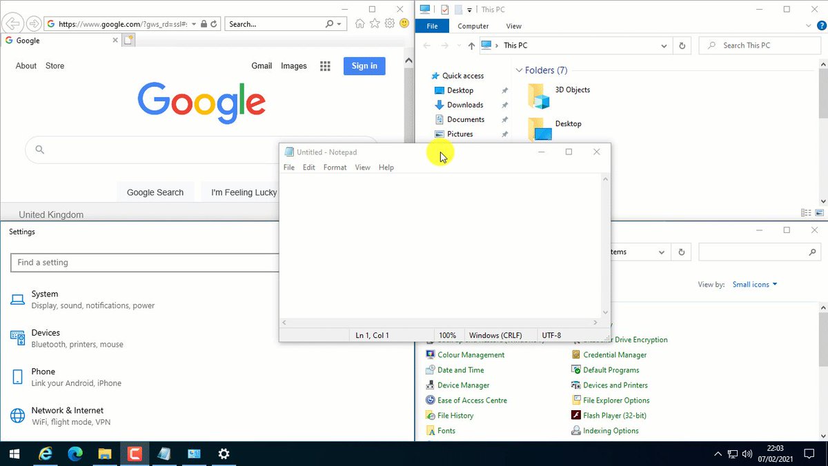Open Credential Manager in Control Panel
Viewport: 828px width, 466px height.
click(609, 355)
